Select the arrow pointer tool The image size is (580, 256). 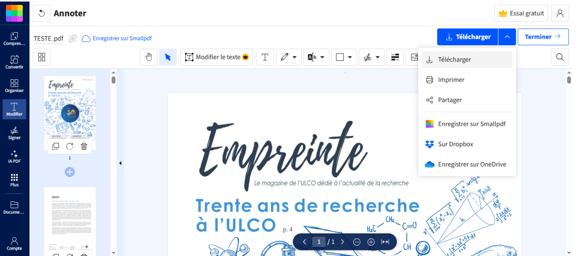click(x=168, y=57)
